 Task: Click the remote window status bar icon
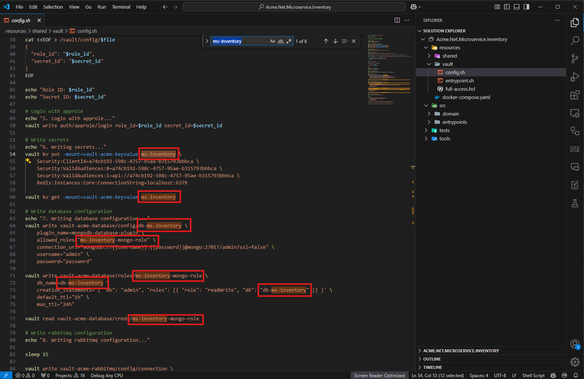6,375
